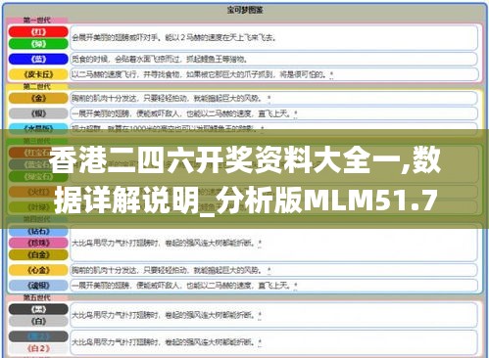Open the olive 《白金》 version link
Viewport: 489px width, 358px height.
pos(38,254)
